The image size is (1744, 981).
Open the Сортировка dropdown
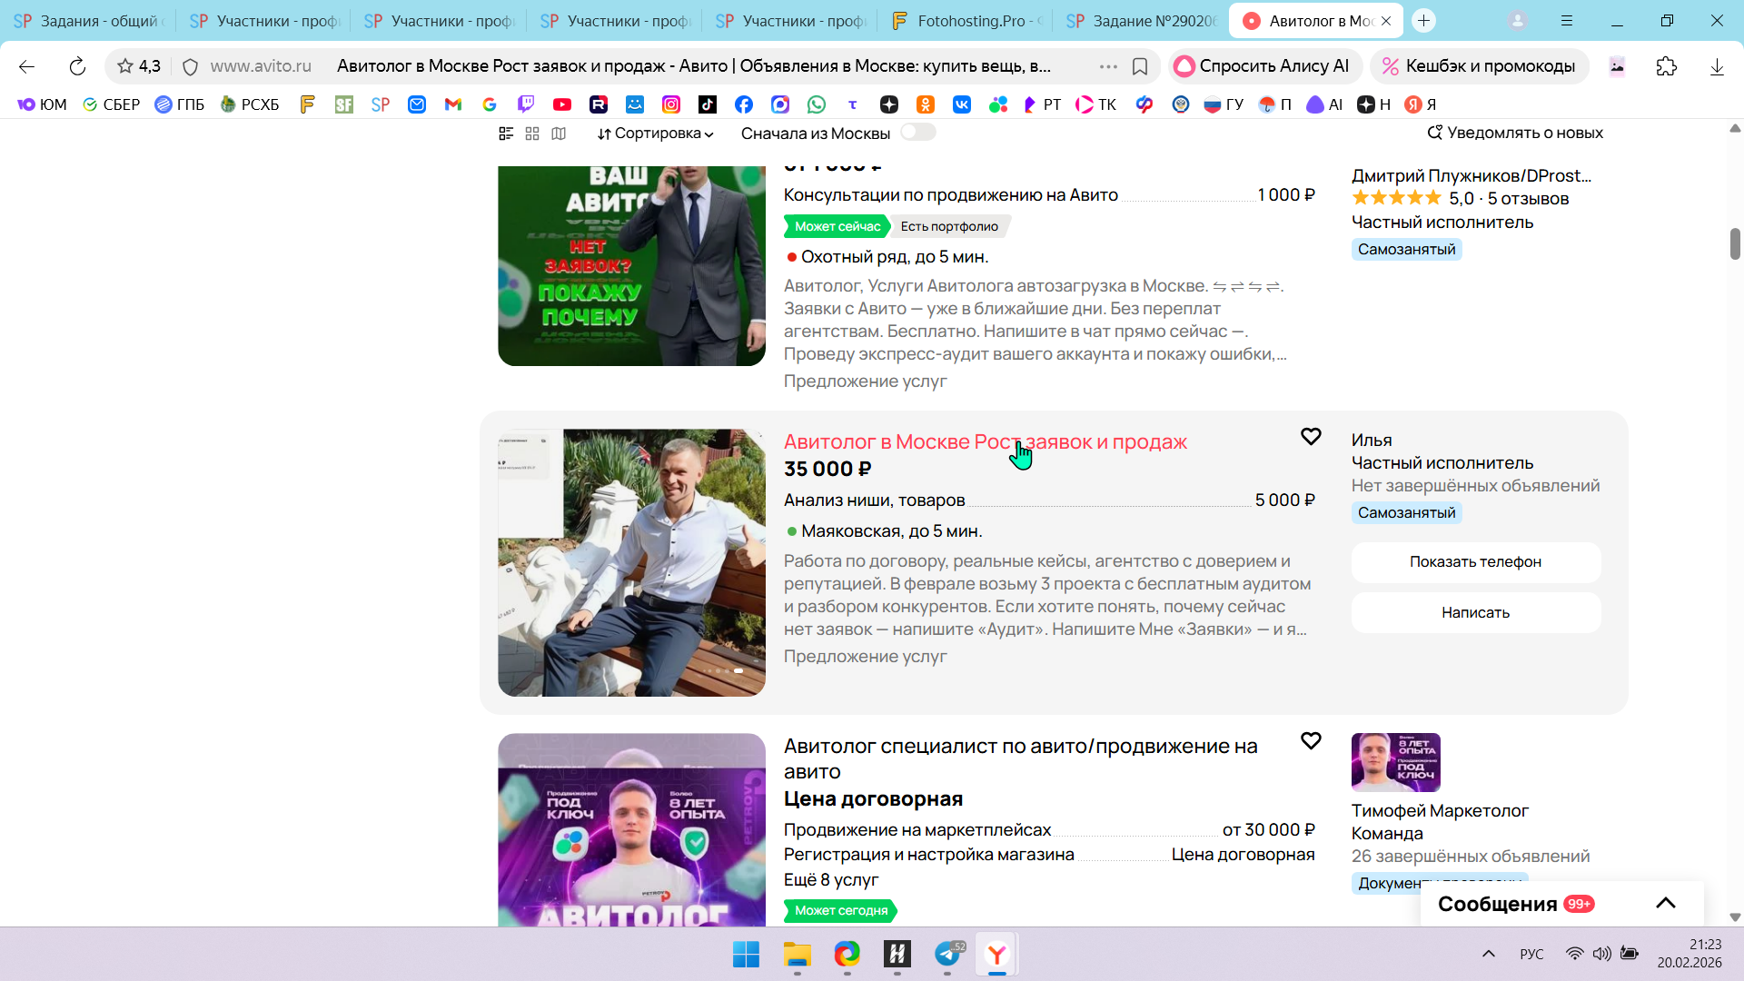point(655,134)
